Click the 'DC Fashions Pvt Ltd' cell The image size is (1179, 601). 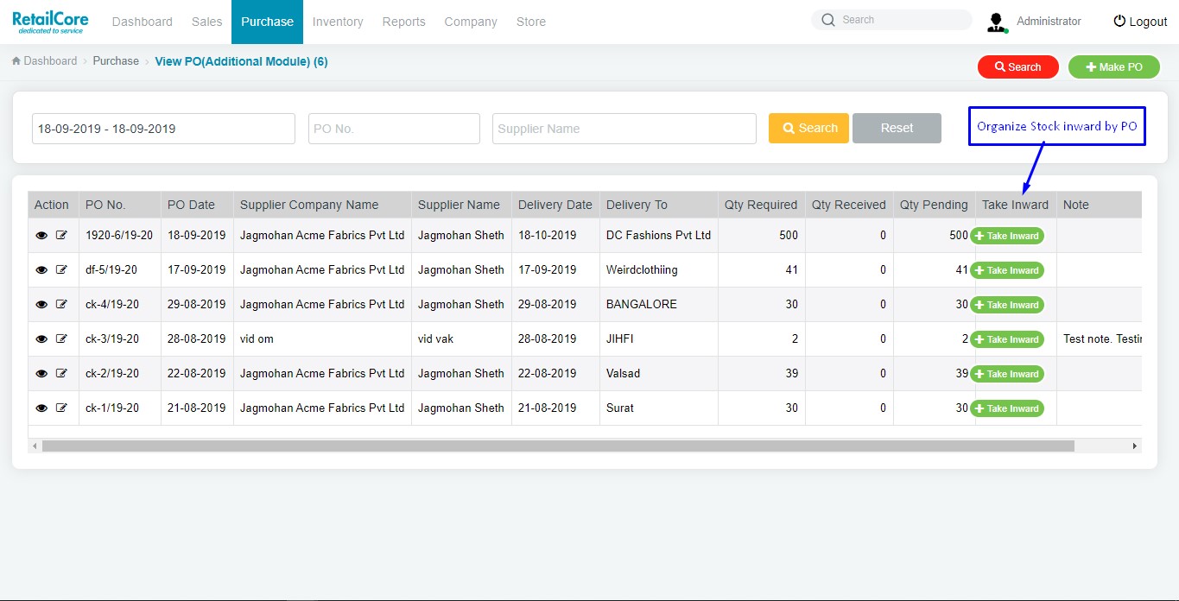tap(658, 235)
